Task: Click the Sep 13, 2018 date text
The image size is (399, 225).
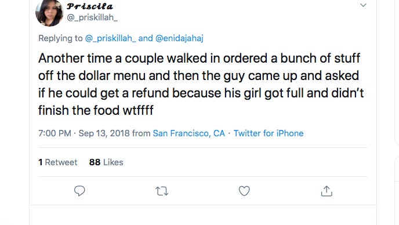Action: click(x=104, y=133)
